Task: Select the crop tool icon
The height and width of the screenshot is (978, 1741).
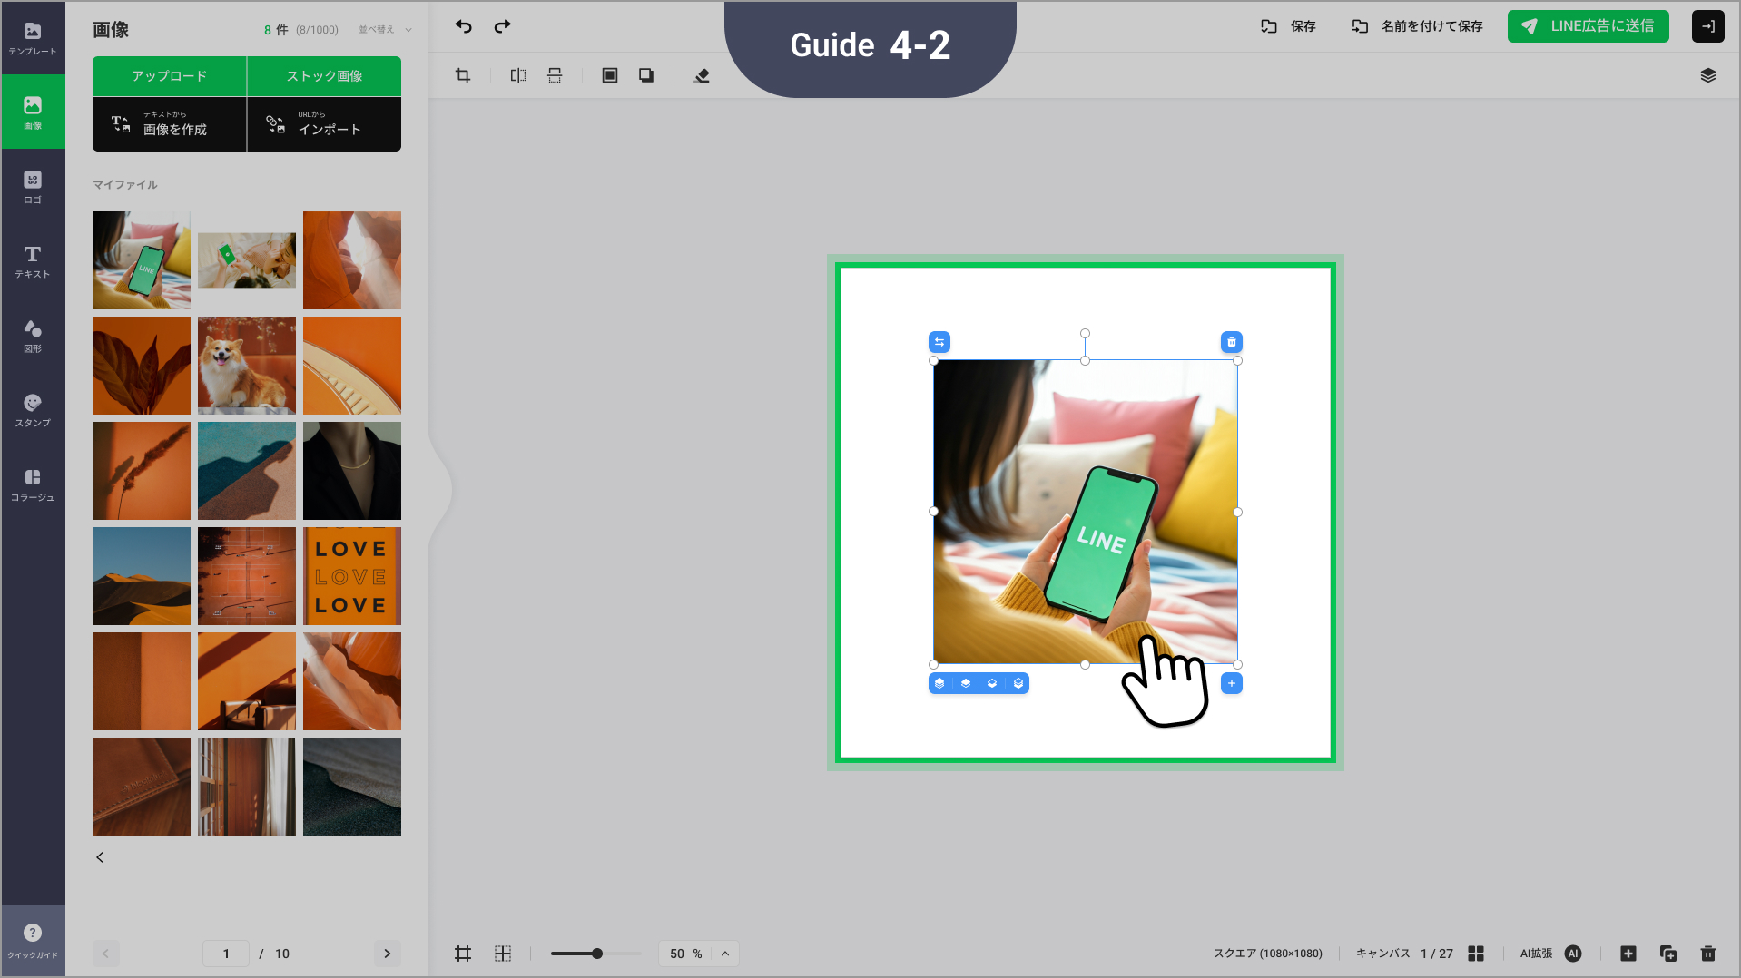Action: click(x=463, y=75)
